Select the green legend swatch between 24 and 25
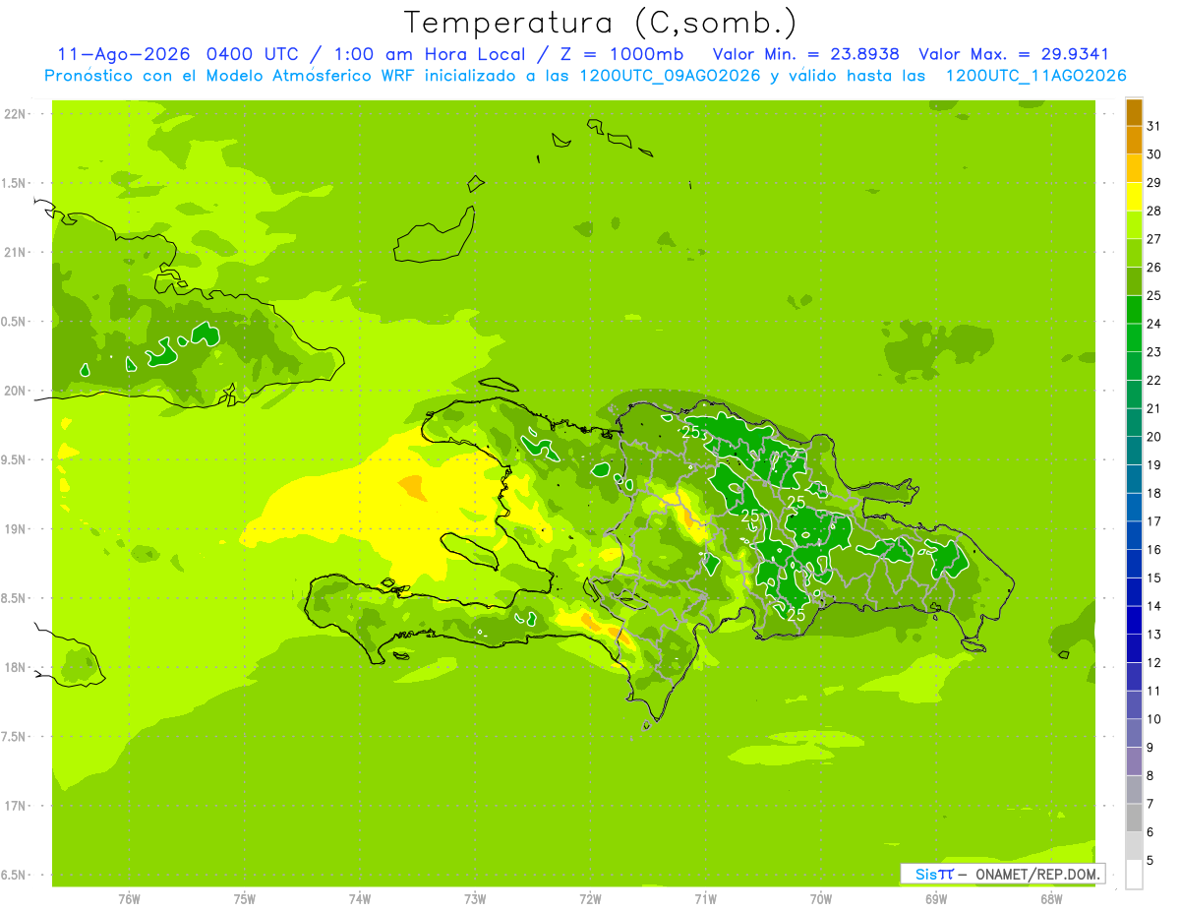The width and height of the screenshot is (1180, 912). pyautogui.click(x=1134, y=309)
